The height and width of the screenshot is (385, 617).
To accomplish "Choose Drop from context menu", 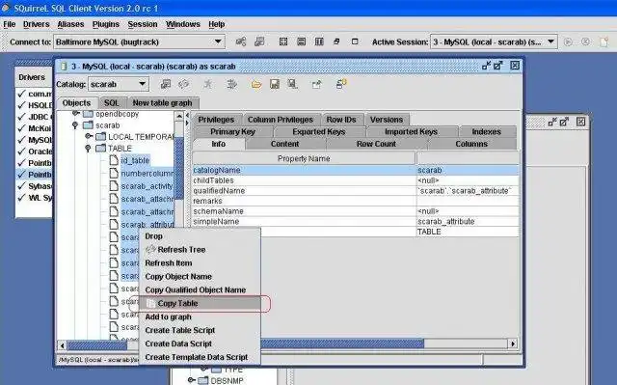I will pyautogui.click(x=200, y=236).
